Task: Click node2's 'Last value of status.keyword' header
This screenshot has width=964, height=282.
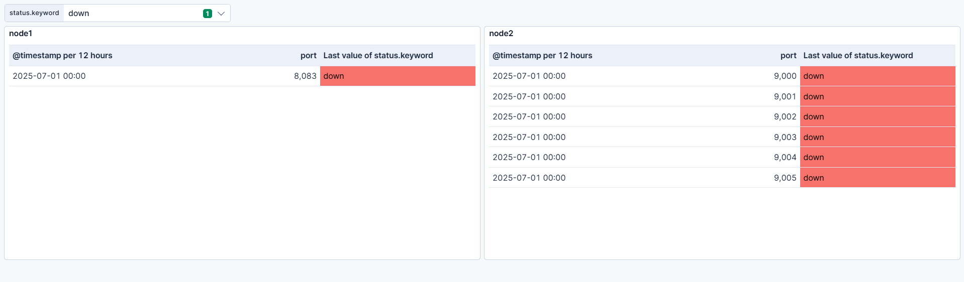Action: [x=858, y=56]
